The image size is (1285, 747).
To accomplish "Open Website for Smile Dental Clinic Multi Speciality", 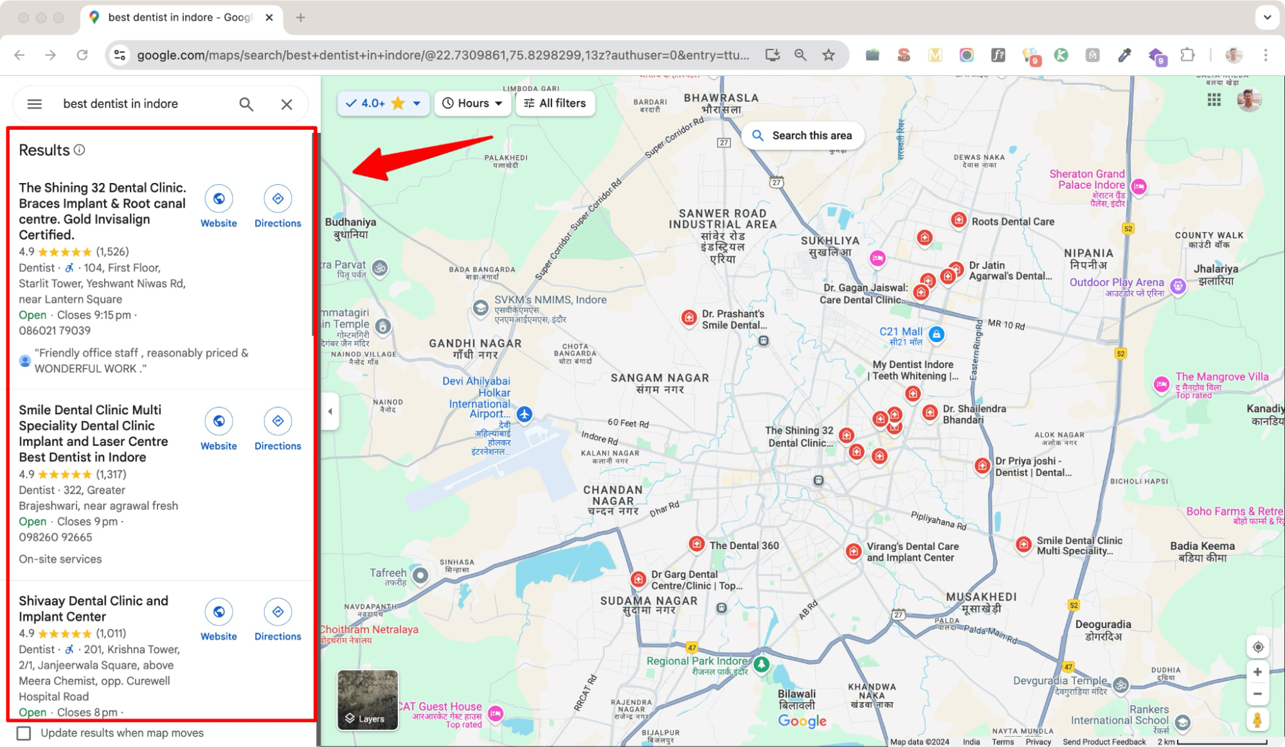I will (x=219, y=430).
